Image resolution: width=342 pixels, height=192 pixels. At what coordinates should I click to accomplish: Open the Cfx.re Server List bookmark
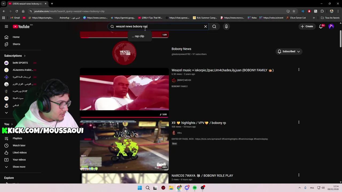pyautogui.click(x=296, y=18)
